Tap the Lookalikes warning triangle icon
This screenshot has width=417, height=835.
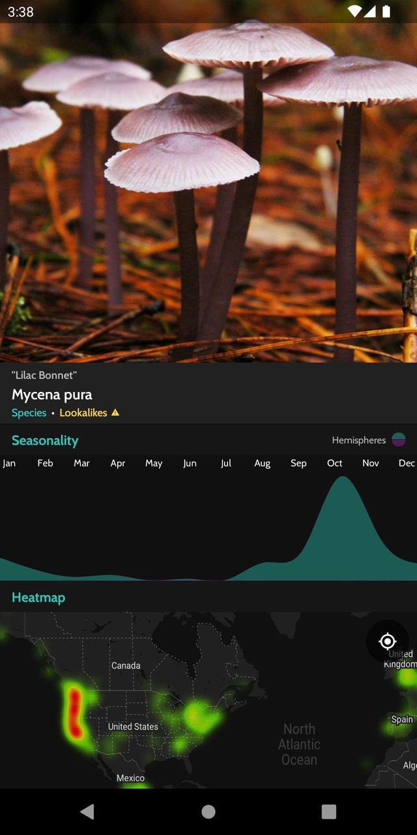[x=115, y=413]
